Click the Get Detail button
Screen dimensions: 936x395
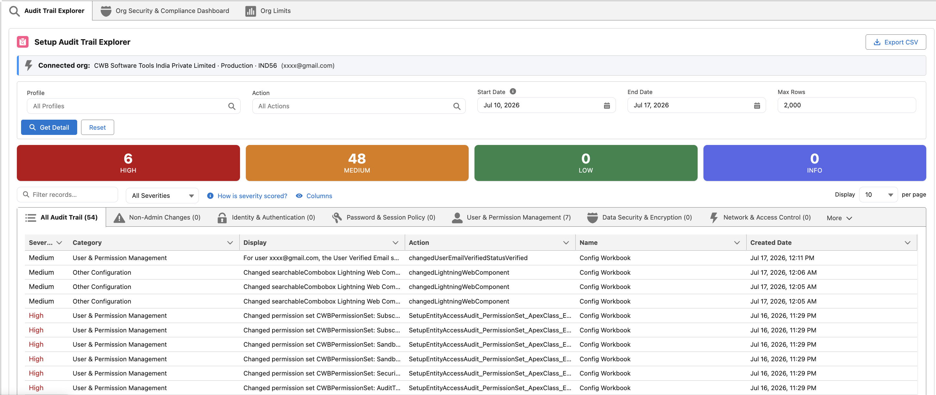[x=49, y=127]
